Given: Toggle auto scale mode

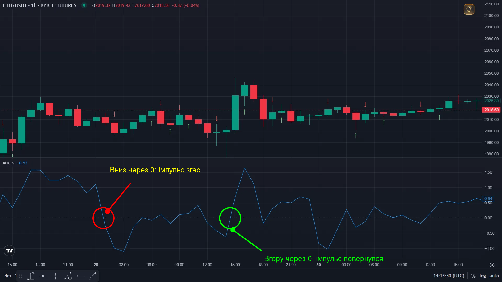Looking at the screenshot, I should (494, 276).
